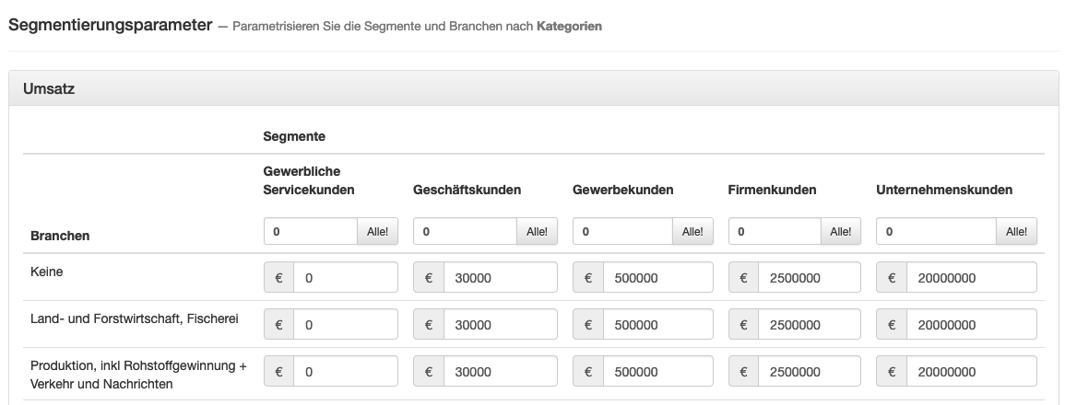Click euro icon in Produktion row Firmenkunden
The height and width of the screenshot is (405, 1065).
pyautogui.click(x=744, y=371)
